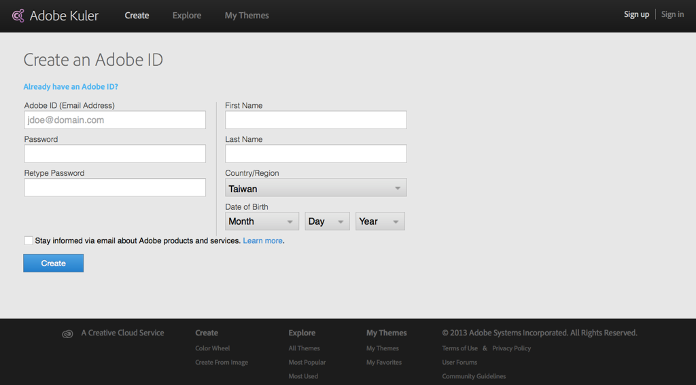
Task: Open Color Wheel footer link
Action: 213,348
